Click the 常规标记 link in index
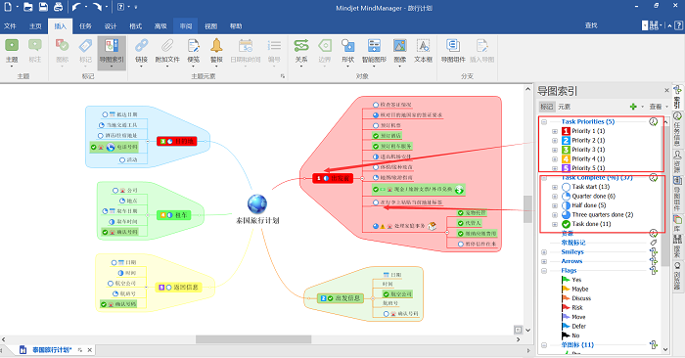This screenshot has width=685, height=358. pyautogui.click(x=573, y=243)
